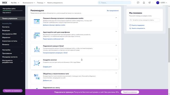Click the chat visitors card illustration
This screenshot has height=95, width=170.
[37, 77]
